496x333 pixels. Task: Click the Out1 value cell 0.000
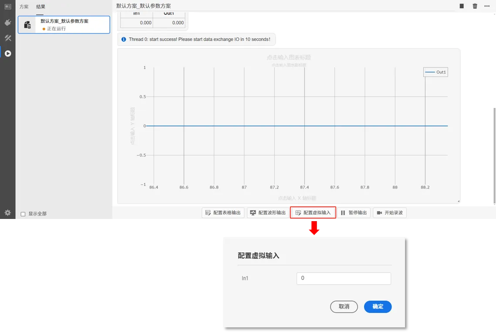tap(169, 23)
